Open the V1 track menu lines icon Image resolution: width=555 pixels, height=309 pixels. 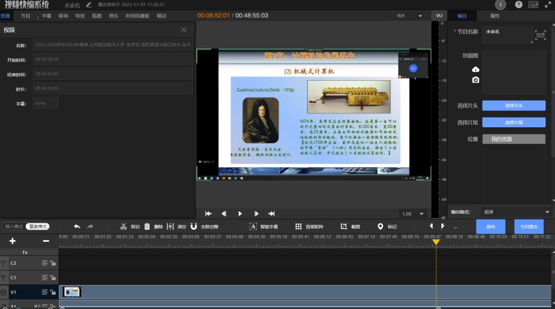45,292
